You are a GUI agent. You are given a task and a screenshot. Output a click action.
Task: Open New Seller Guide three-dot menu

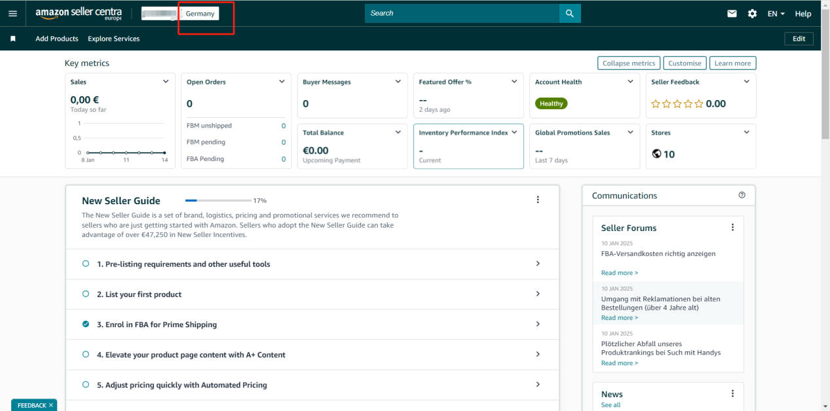click(x=538, y=200)
